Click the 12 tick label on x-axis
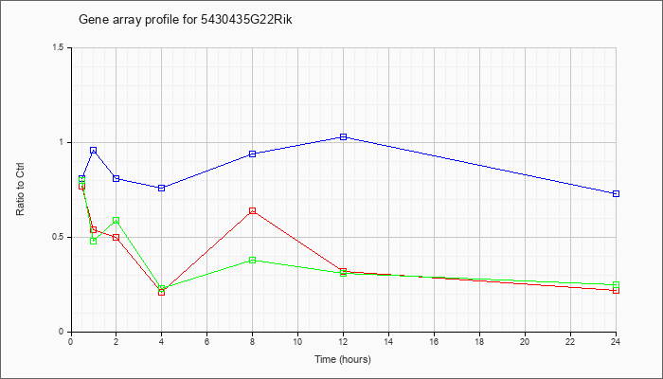Viewport: 663px width, 379px height. [343, 342]
